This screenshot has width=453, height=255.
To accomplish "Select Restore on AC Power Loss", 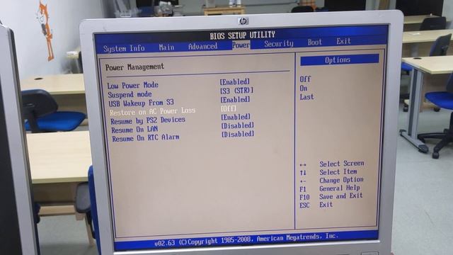I will 153,111.
